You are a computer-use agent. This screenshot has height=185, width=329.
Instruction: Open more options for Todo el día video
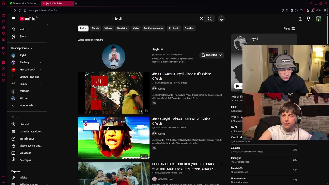[221, 73]
